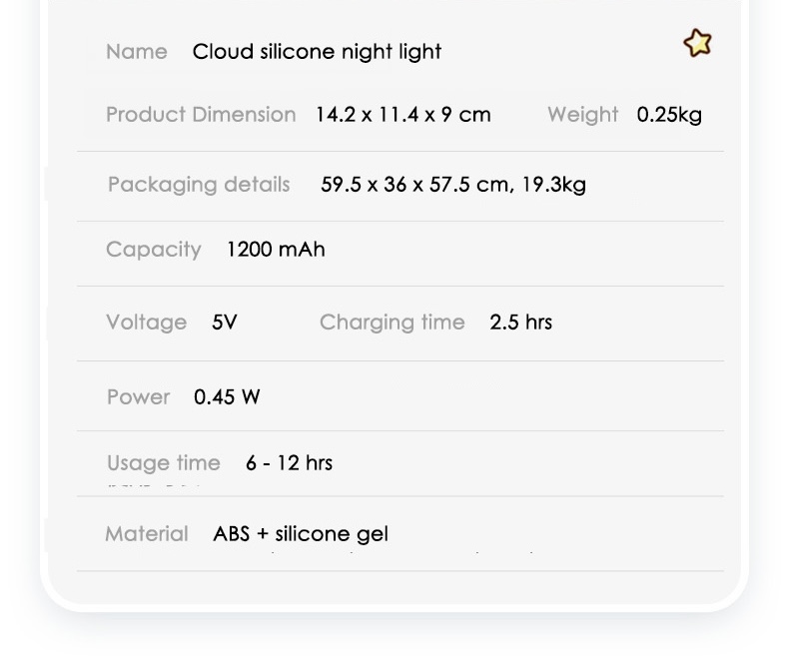Viewport: 789px width, 668px height.
Task: Click the "Power" label
Action: (138, 397)
